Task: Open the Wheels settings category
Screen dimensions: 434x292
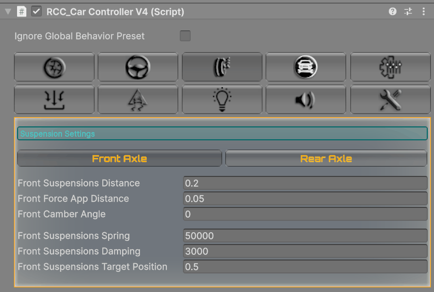Action: click(x=54, y=67)
